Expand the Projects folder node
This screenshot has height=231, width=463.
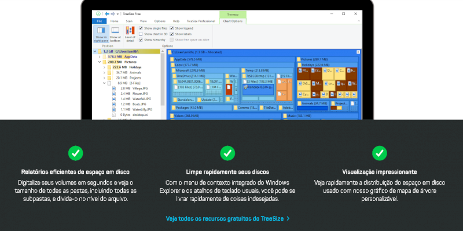[104, 78]
